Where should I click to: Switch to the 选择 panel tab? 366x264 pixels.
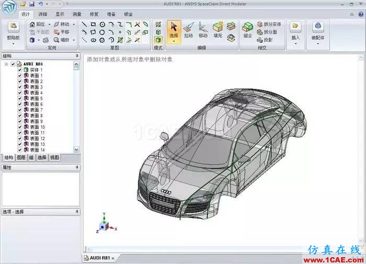(x=42, y=157)
